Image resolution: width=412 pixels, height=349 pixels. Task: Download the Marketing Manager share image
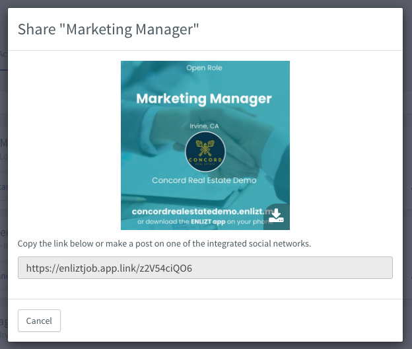pos(277,216)
